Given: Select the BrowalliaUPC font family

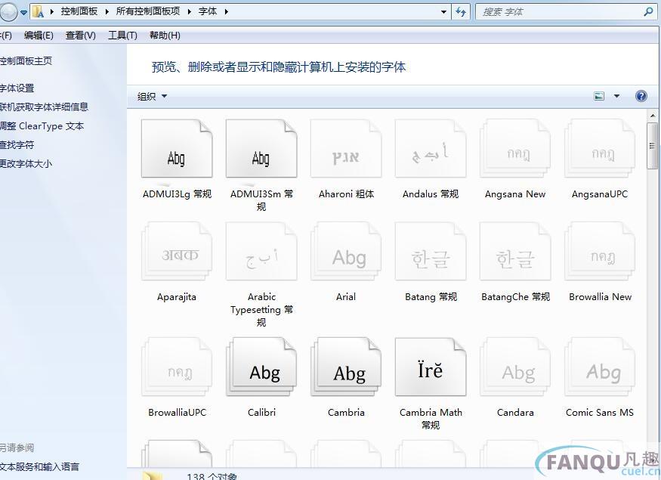Looking at the screenshot, I should pos(177,367).
